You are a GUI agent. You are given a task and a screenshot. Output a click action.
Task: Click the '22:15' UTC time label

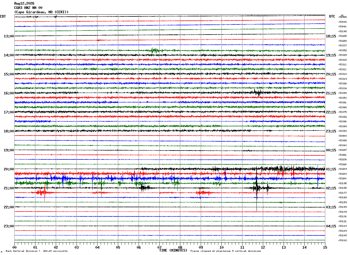(331, 112)
